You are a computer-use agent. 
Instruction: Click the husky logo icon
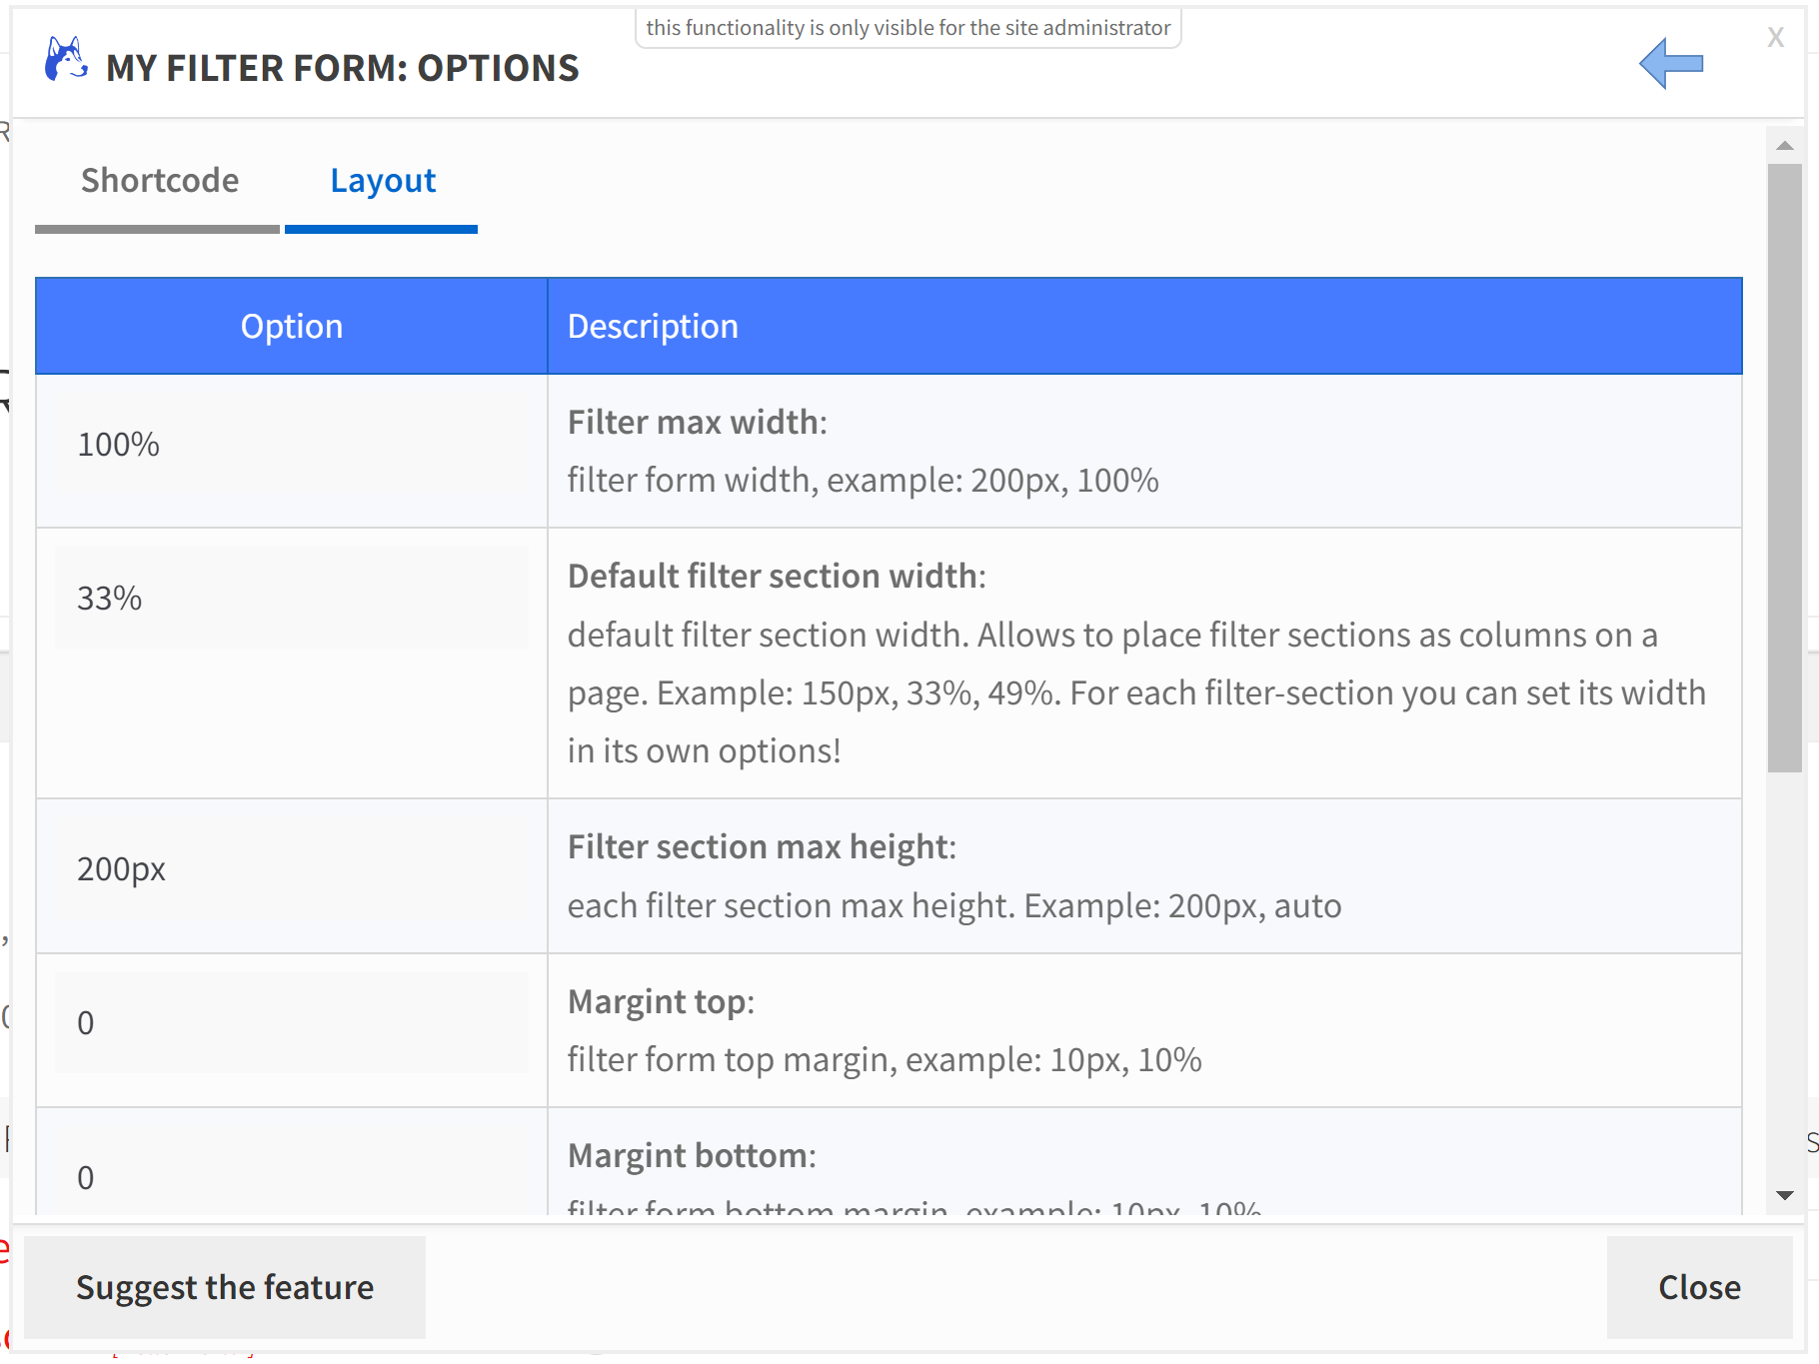pyautogui.click(x=66, y=60)
